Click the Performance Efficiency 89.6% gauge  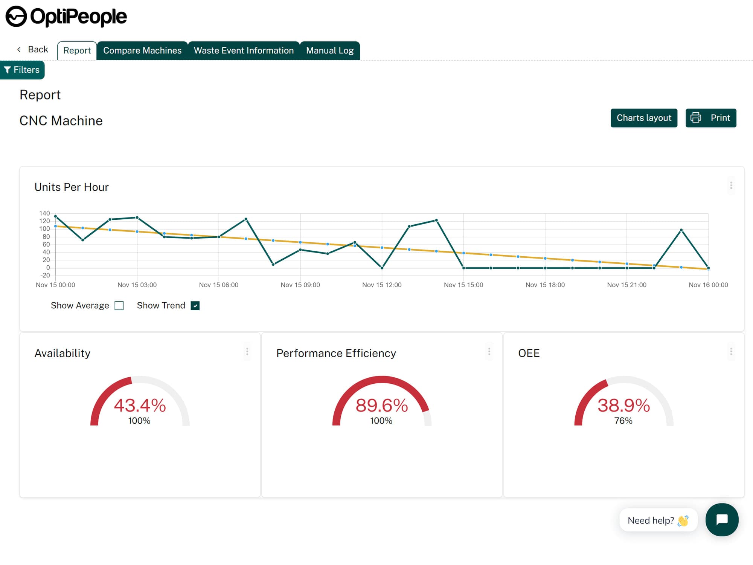click(382, 401)
